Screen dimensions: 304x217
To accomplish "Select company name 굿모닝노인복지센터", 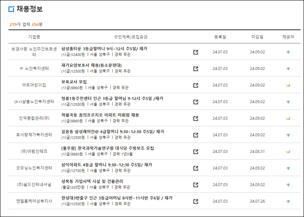I will [x=34, y=168].
